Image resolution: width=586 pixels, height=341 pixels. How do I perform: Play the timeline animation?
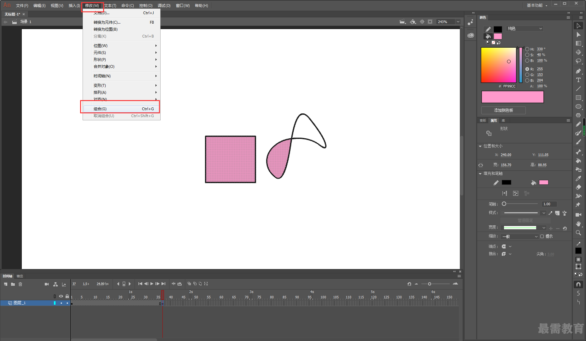pos(152,284)
